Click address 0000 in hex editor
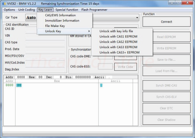This screenshot has width=195, height=138. click(9, 85)
